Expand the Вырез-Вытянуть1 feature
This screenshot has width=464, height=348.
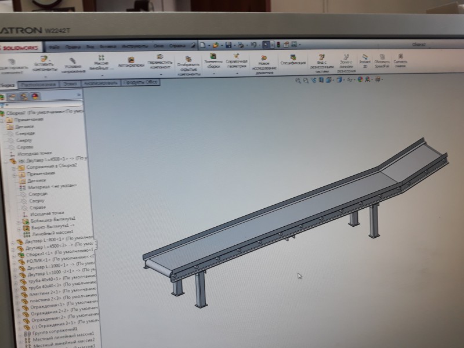pos(19,229)
